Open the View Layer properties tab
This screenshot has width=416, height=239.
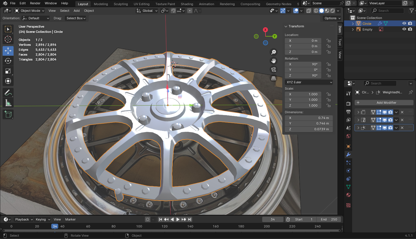click(x=348, y=120)
